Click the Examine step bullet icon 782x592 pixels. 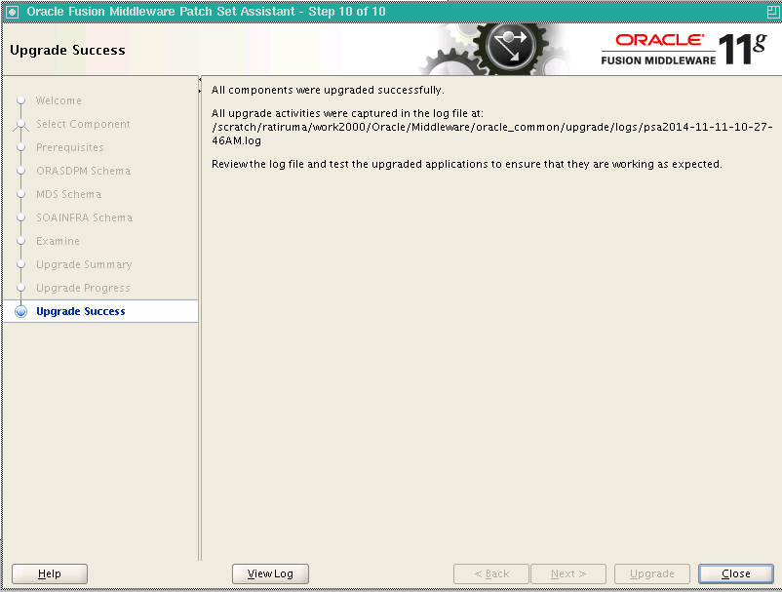[20, 241]
